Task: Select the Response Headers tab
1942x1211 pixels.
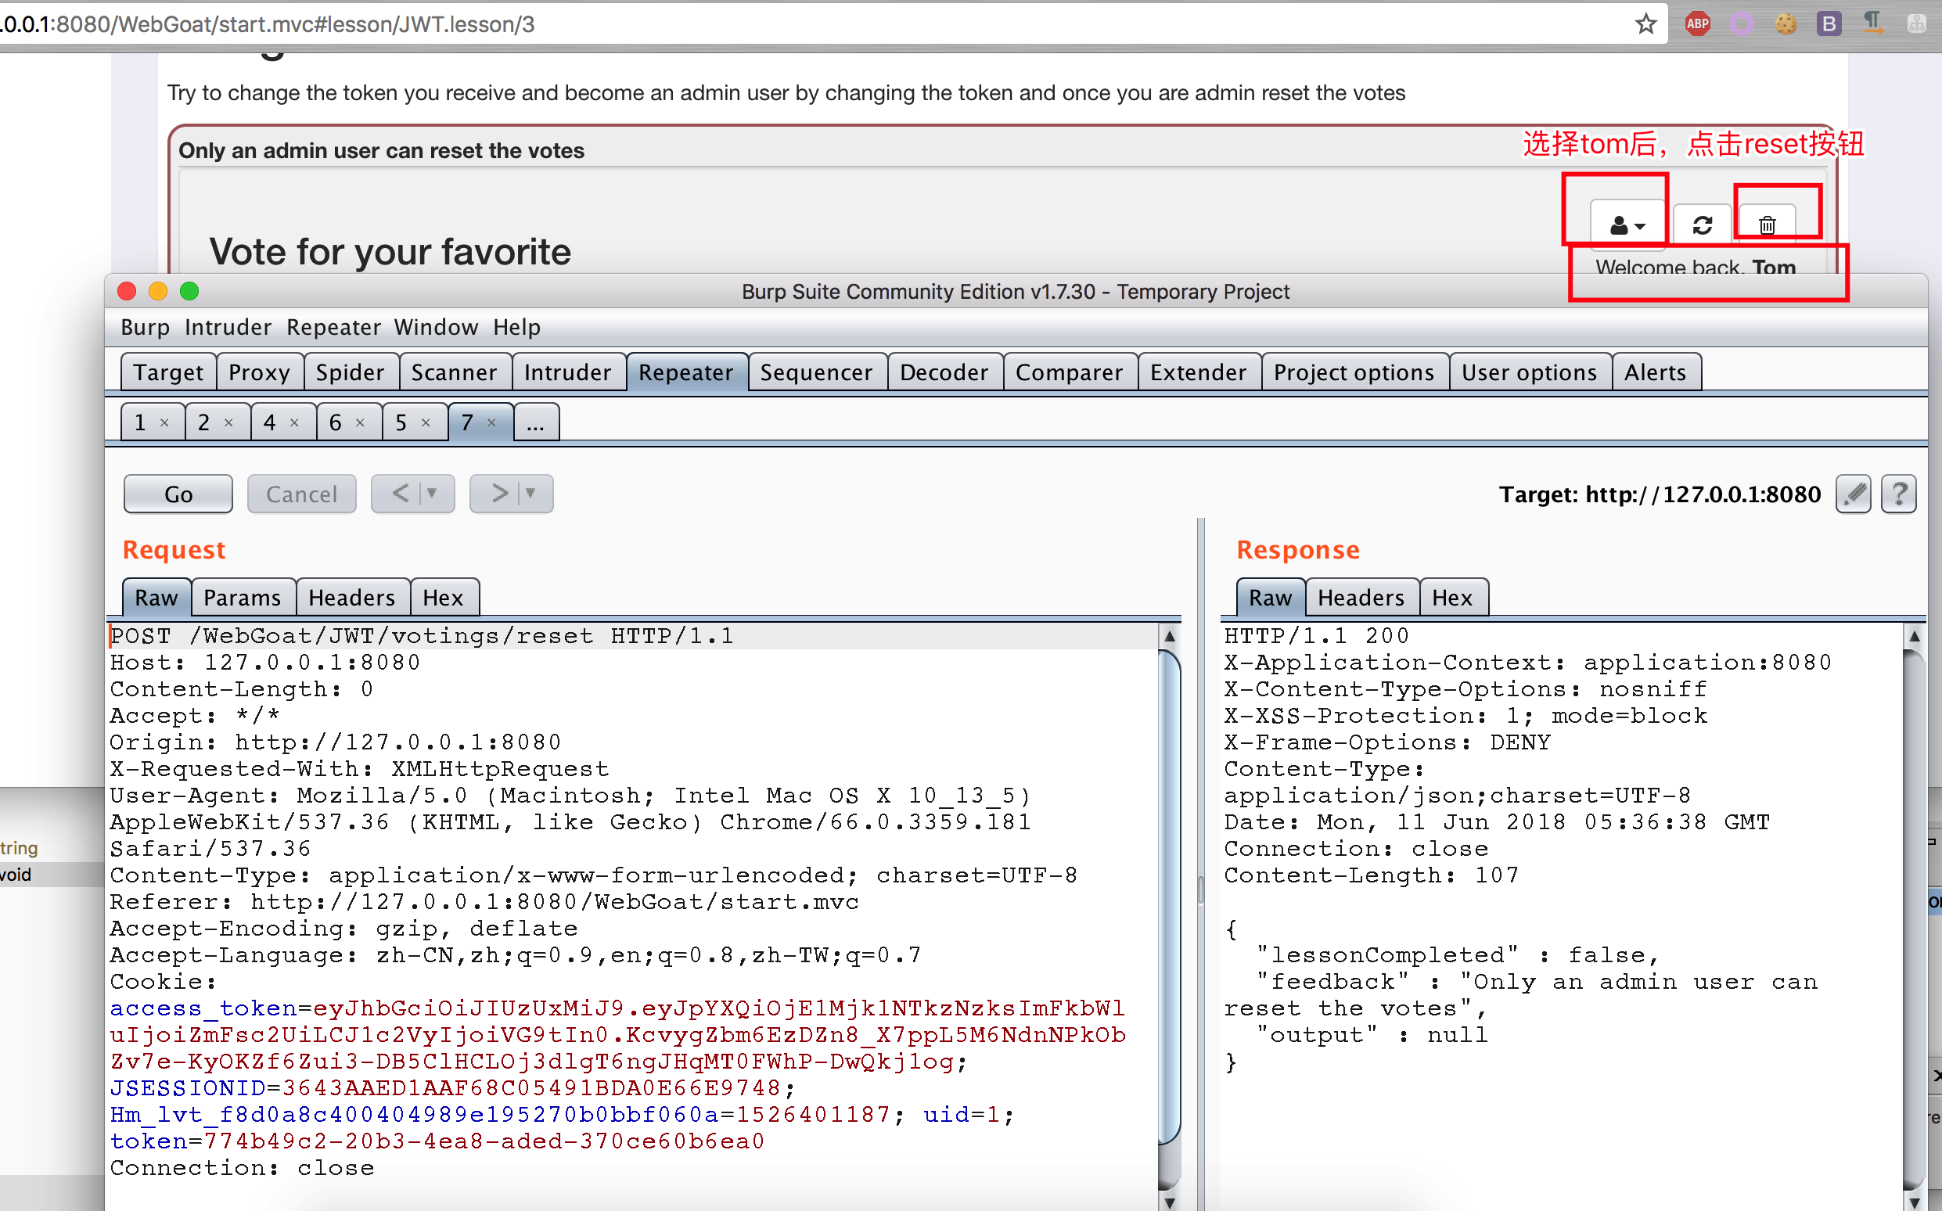Action: pos(1361,598)
